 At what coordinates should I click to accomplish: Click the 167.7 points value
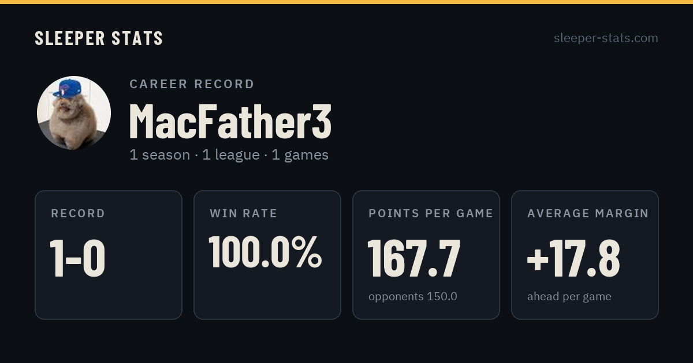click(414, 258)
